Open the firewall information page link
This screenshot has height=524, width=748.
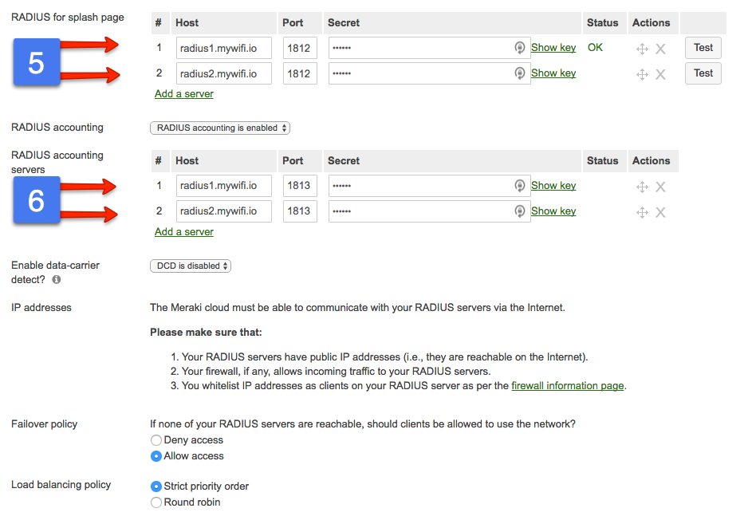pyautogui.click(x=568, y=385)
